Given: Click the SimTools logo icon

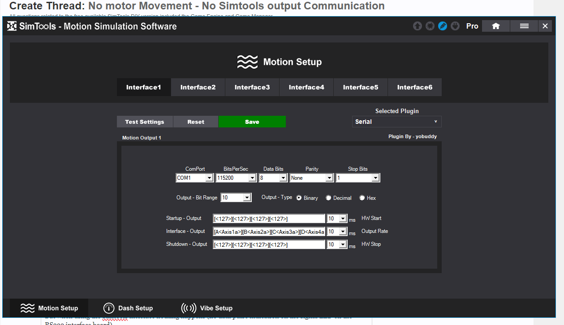Looking at the screenshot, I should tap(12, 26).
